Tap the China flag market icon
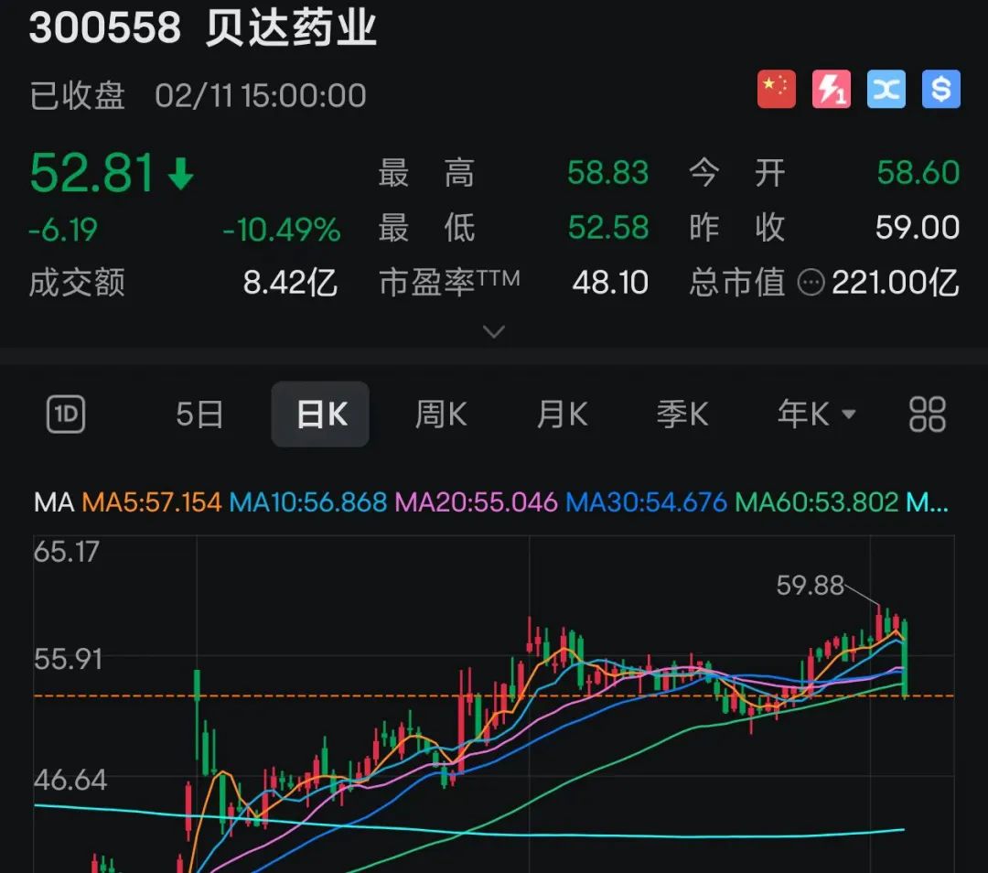 (777, 89)
